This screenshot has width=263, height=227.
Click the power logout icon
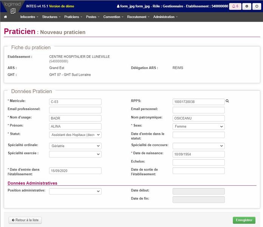click(257, 6)
